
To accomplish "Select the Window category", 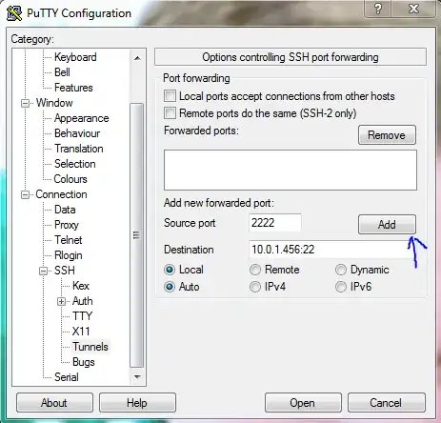I will (x=54, y=103).
